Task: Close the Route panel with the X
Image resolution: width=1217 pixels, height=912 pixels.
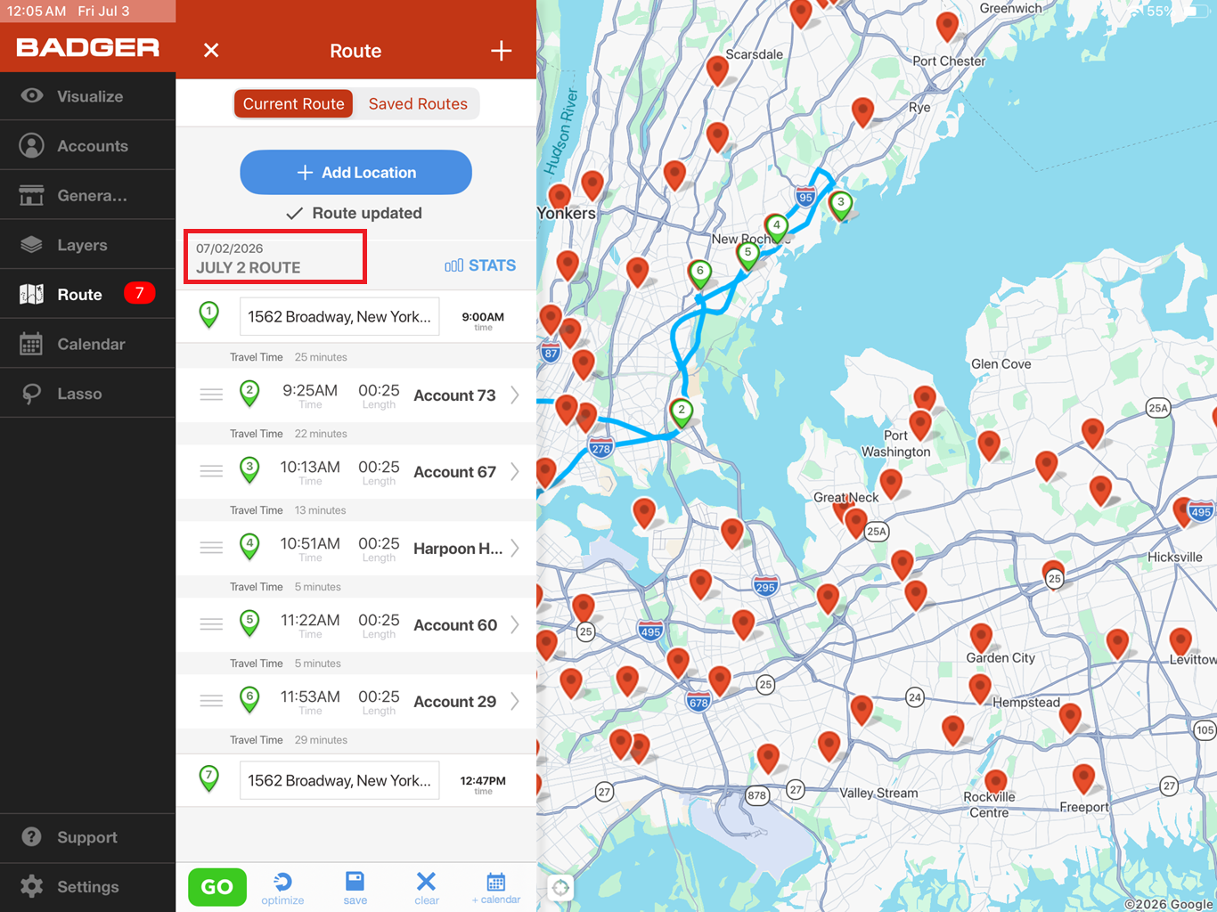Action: pos(211,51)
